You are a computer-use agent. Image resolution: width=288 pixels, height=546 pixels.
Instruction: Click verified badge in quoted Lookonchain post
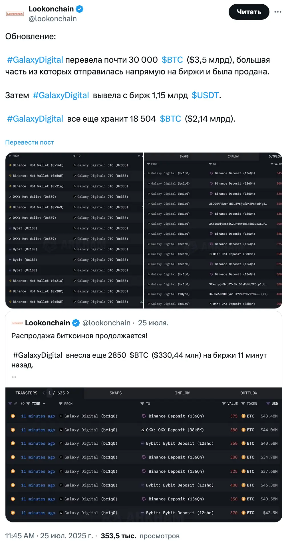click(76, 323)
